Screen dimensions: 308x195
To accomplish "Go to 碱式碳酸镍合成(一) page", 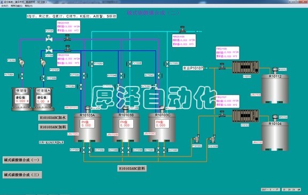I will [22, 160].
